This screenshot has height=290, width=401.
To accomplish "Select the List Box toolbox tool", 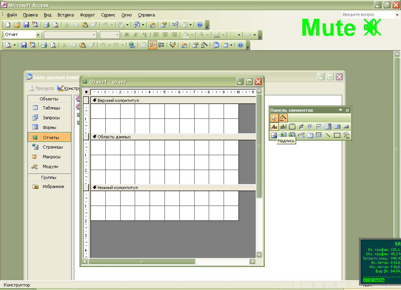I will click(x=337, y=126).
